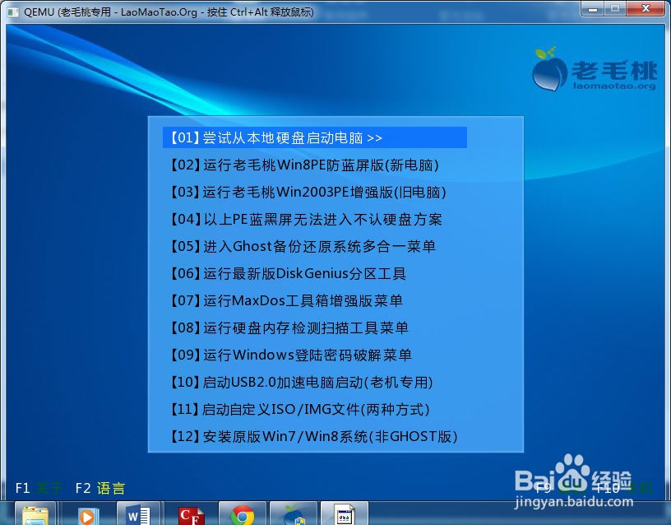Choose entry 12 install original Win7/Win8
This screenshot has width=671, height=525.
point(314,437)
